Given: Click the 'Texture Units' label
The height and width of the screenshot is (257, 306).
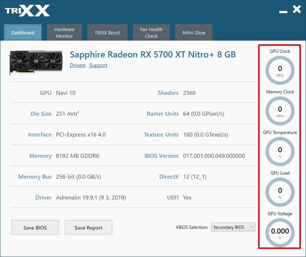Looking at the screenshot, I should point(161,135).
